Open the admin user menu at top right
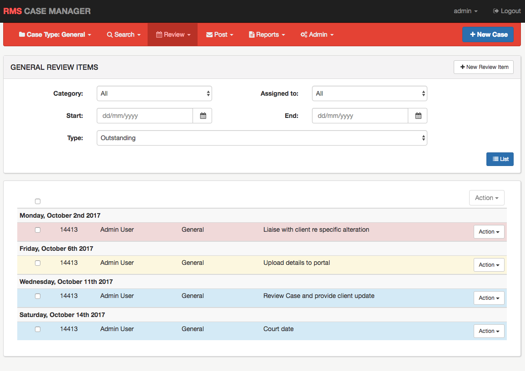 pyautogui.click(x=466, y=11)
